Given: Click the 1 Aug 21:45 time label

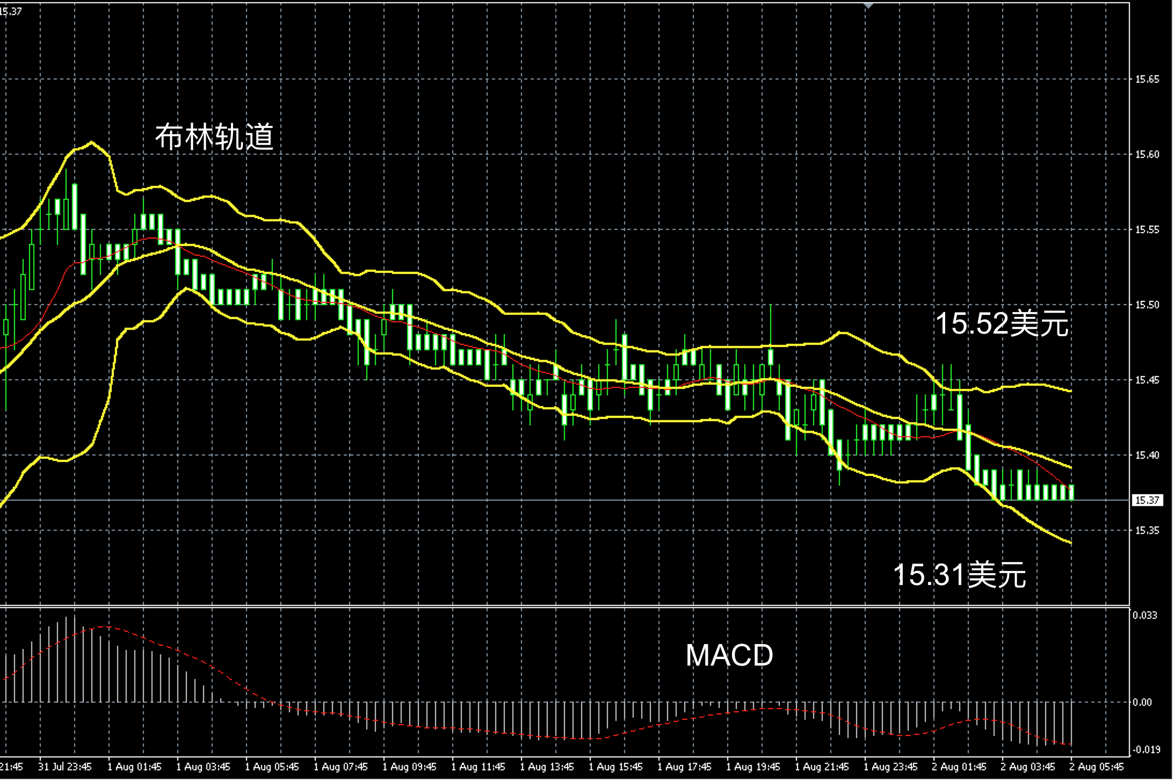Looking at the screenshot, I should (822, 767).
